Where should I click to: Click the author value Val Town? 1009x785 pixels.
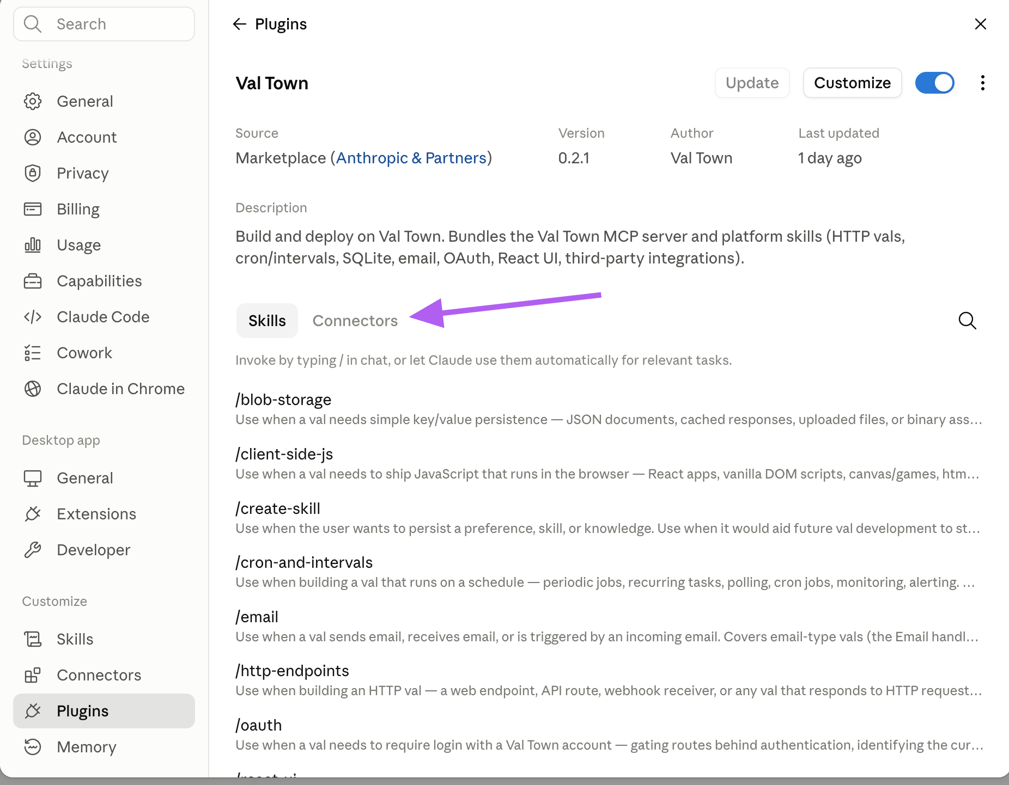(x=701, y=158)
